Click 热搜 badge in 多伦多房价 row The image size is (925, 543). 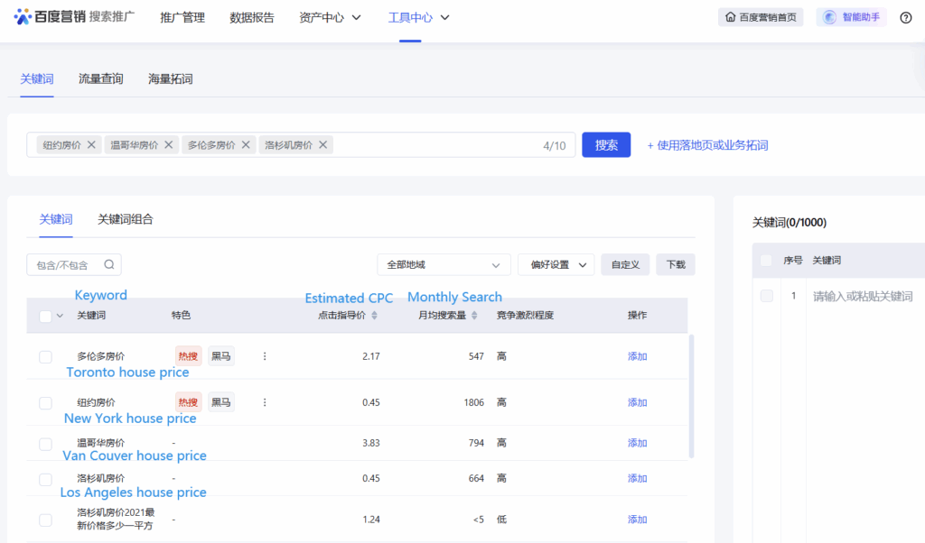pyautogui.click(x=188, y=356)
